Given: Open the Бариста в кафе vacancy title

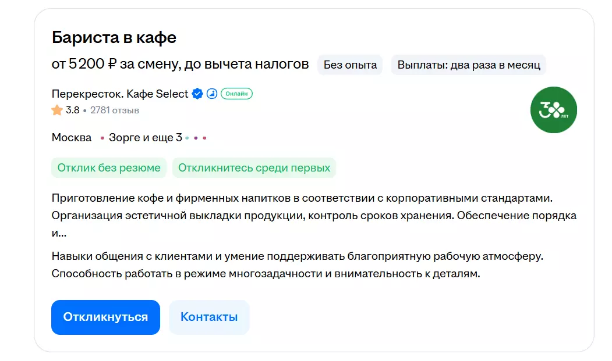Looking at the screenshot, I should (114, 38).
